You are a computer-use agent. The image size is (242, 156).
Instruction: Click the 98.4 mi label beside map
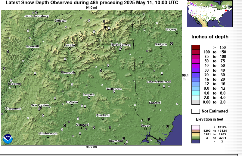185,77
